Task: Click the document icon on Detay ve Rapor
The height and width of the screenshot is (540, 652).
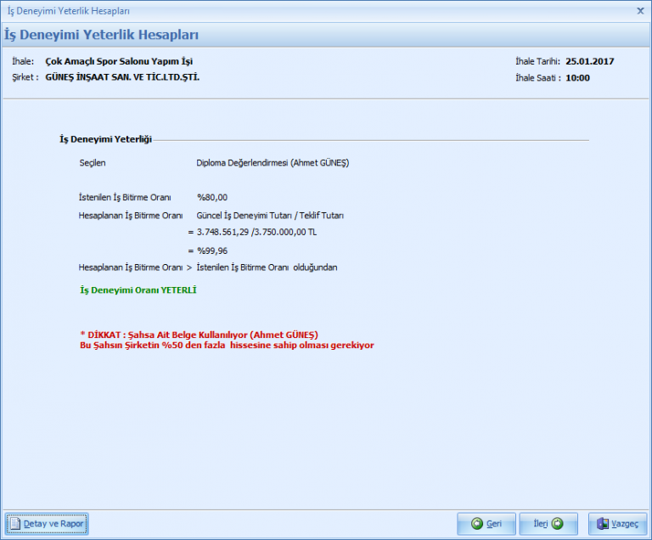Action: [15, 524]
